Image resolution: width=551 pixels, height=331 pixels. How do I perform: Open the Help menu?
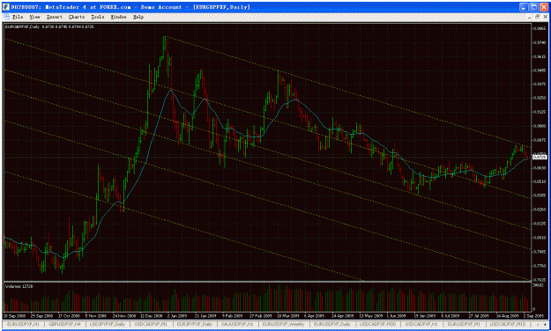click(x=138, y=17)
